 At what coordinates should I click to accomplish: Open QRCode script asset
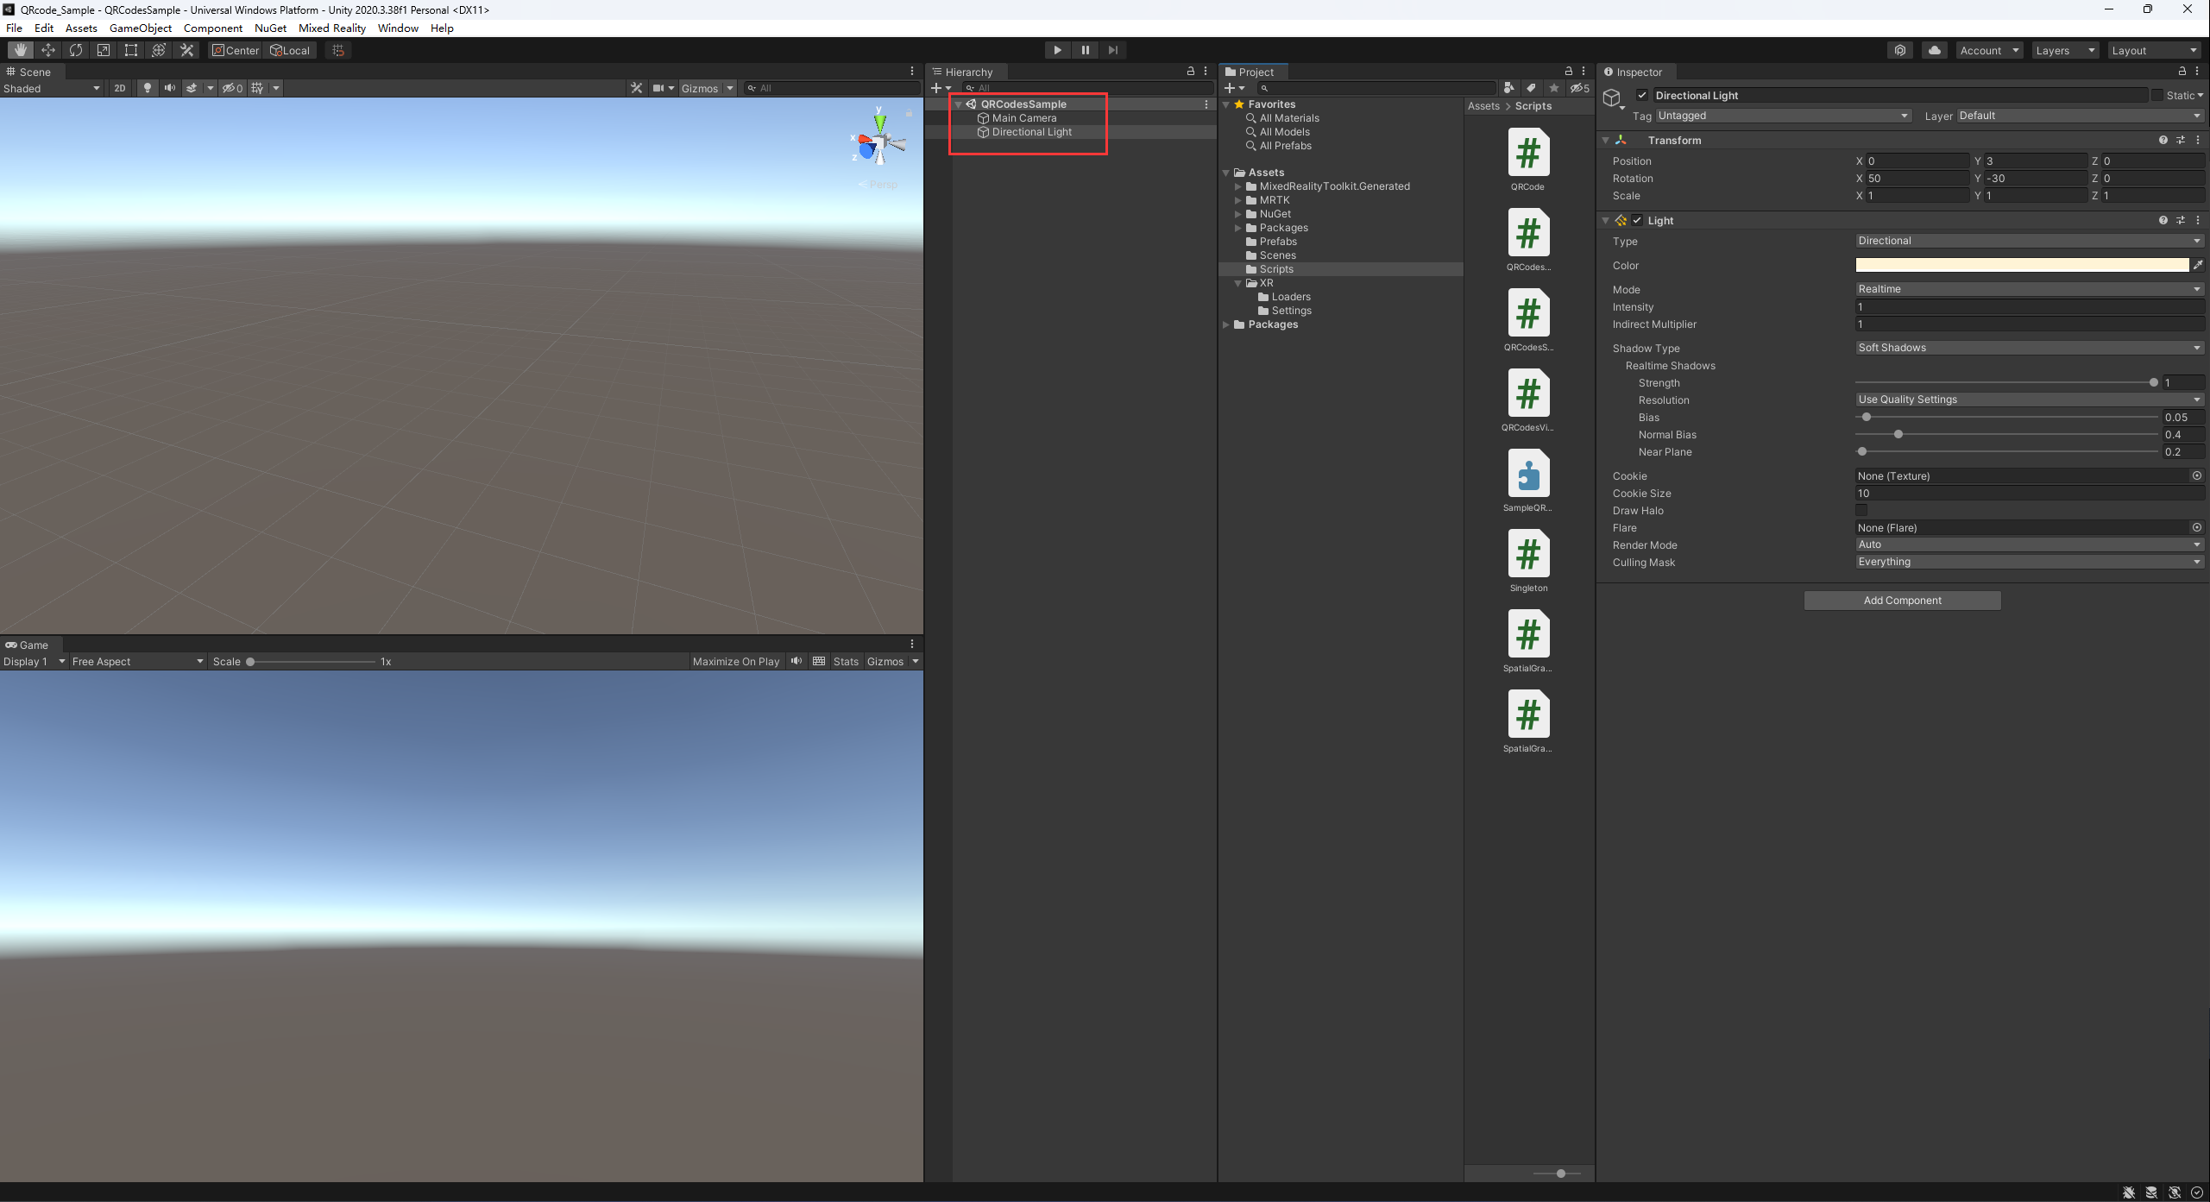1527,160
